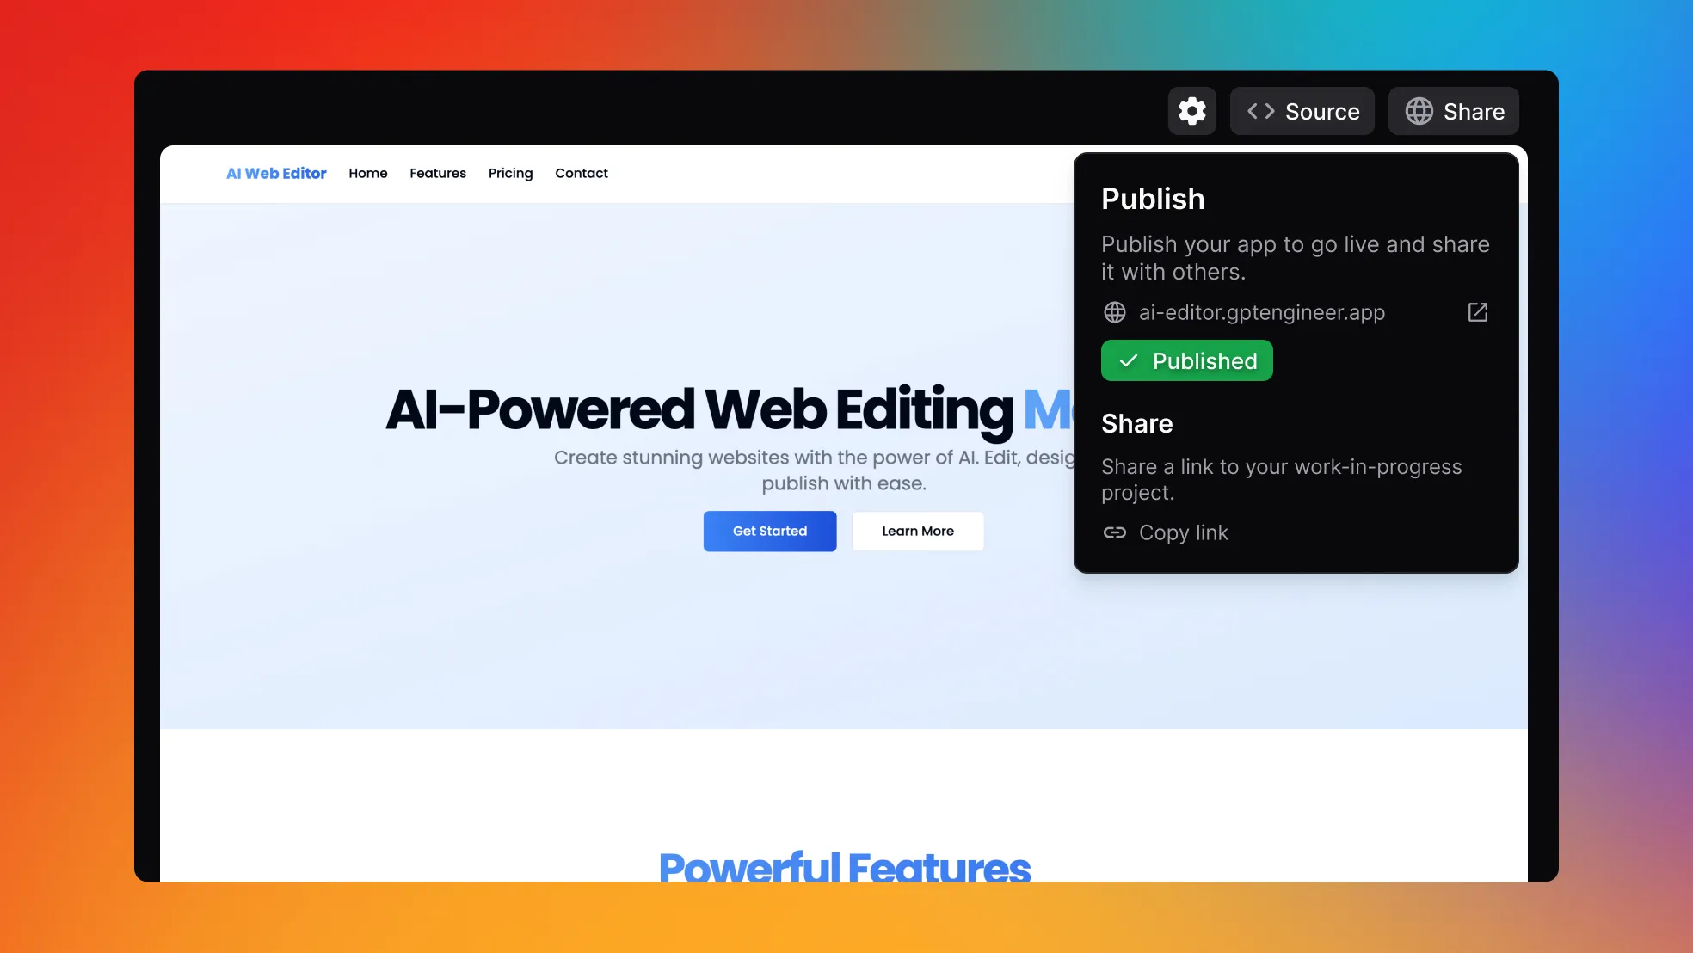This screenshot has height=953, width=1693.
Task: Click the external link icon next to URL
Action: pos(1478,311)
